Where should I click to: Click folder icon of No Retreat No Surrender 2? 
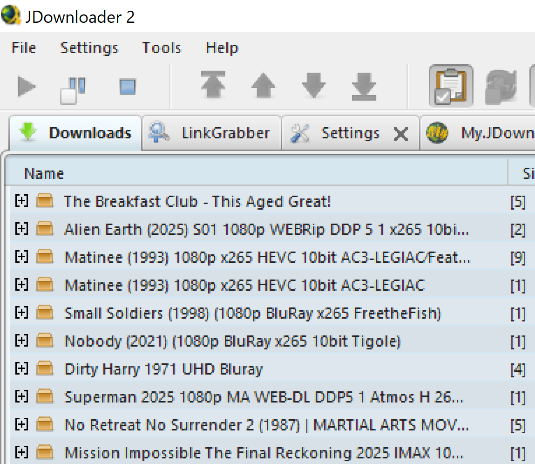[x=45, y=425]
